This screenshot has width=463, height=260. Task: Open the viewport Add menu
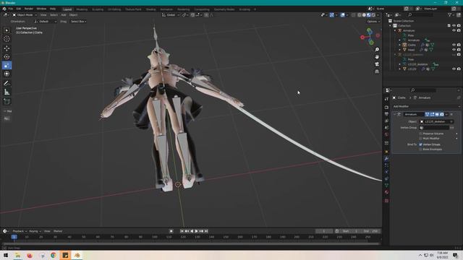click(x=64, y=14)
